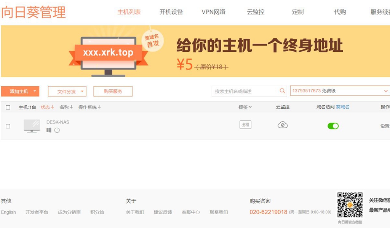Click the 出租 tag on the DESK-NAS row
The image size is (390, 228).
coord(245,125)
